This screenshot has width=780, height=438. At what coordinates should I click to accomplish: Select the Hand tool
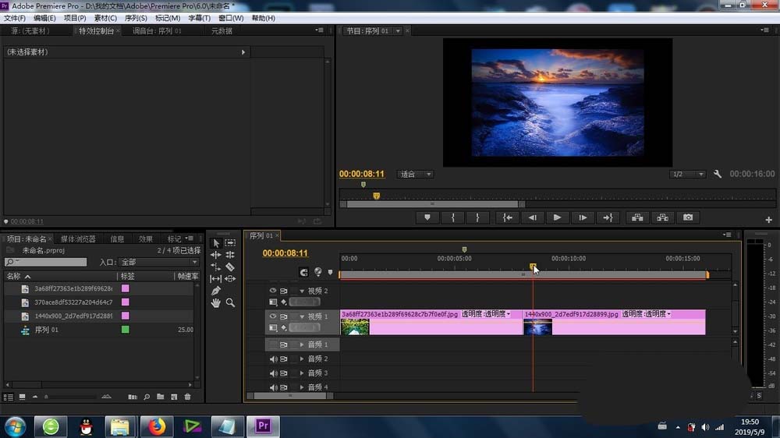coord(216,302)
